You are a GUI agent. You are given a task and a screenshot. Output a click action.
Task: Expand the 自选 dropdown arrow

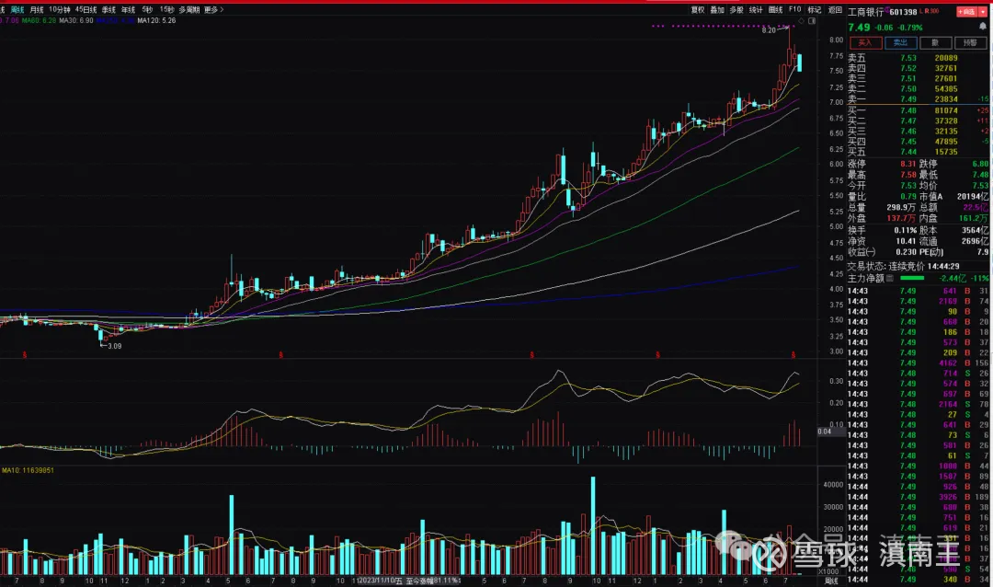pos(983,11)
